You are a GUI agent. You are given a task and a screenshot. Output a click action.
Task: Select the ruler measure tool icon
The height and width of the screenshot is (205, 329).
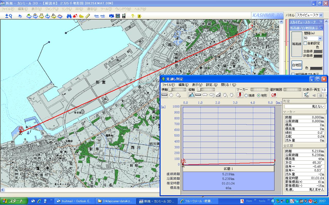point(88,16)
